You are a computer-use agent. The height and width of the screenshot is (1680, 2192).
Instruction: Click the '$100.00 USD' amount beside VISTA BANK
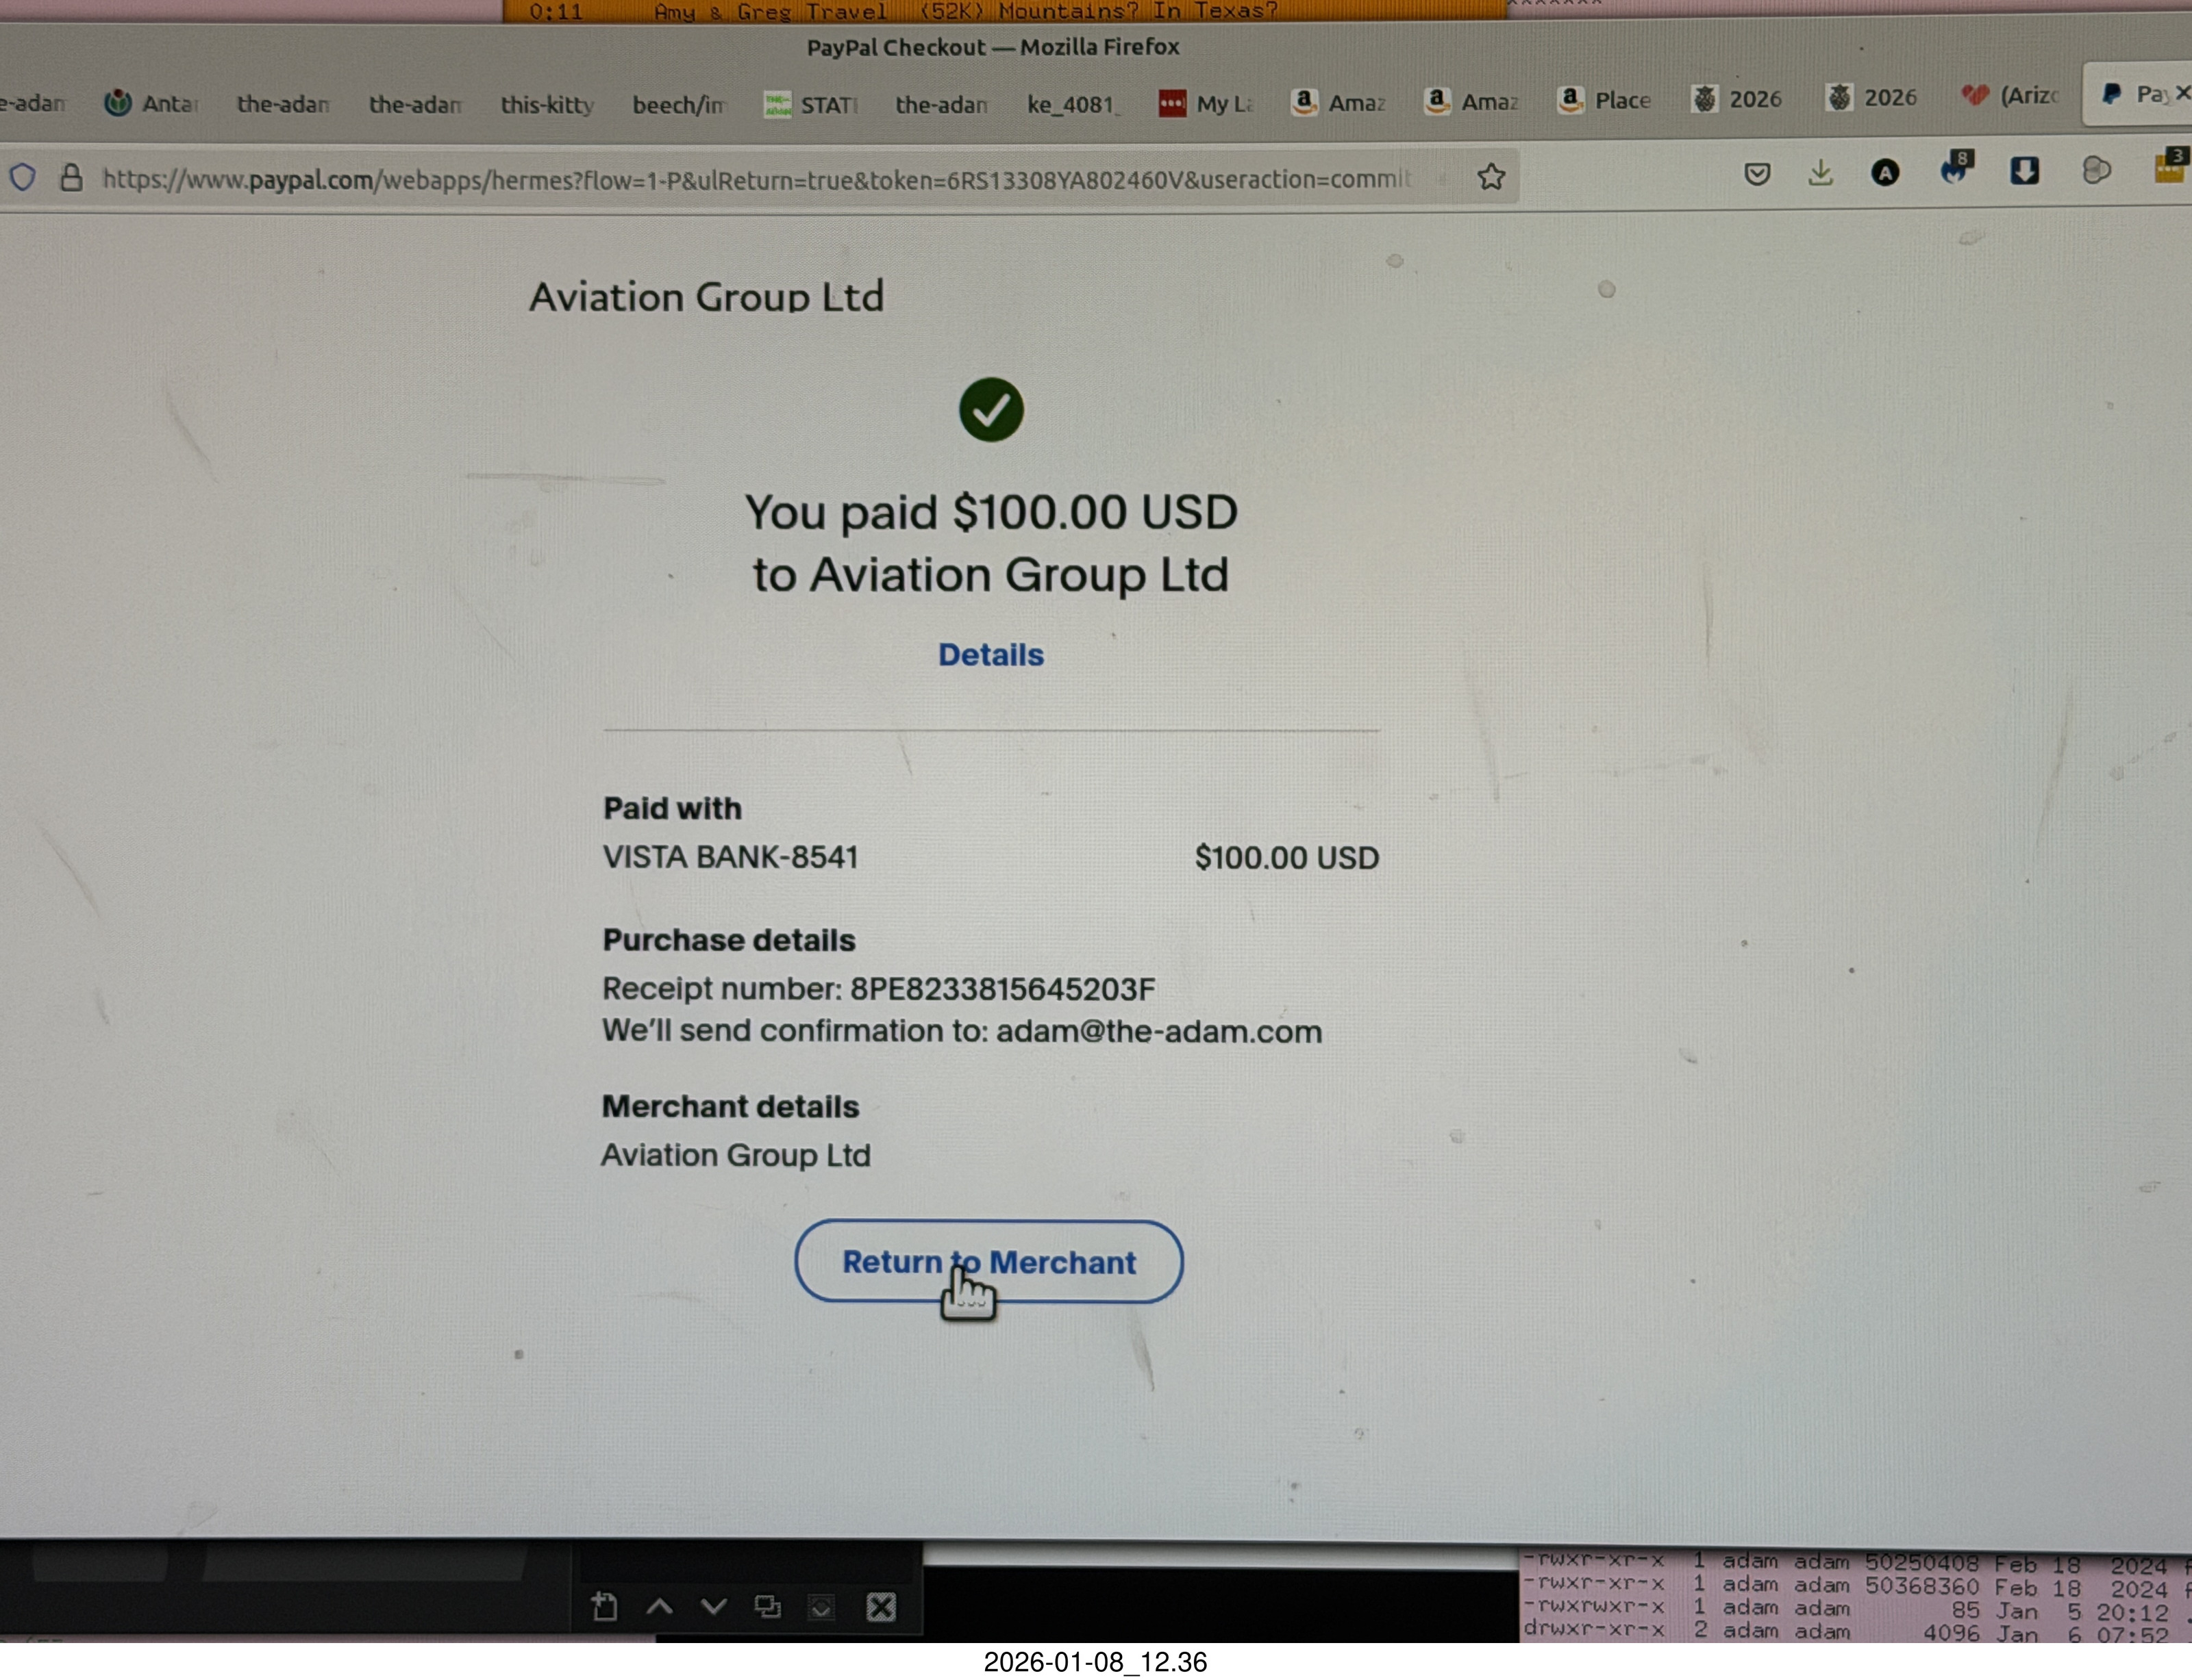(x=1286, y=858)
